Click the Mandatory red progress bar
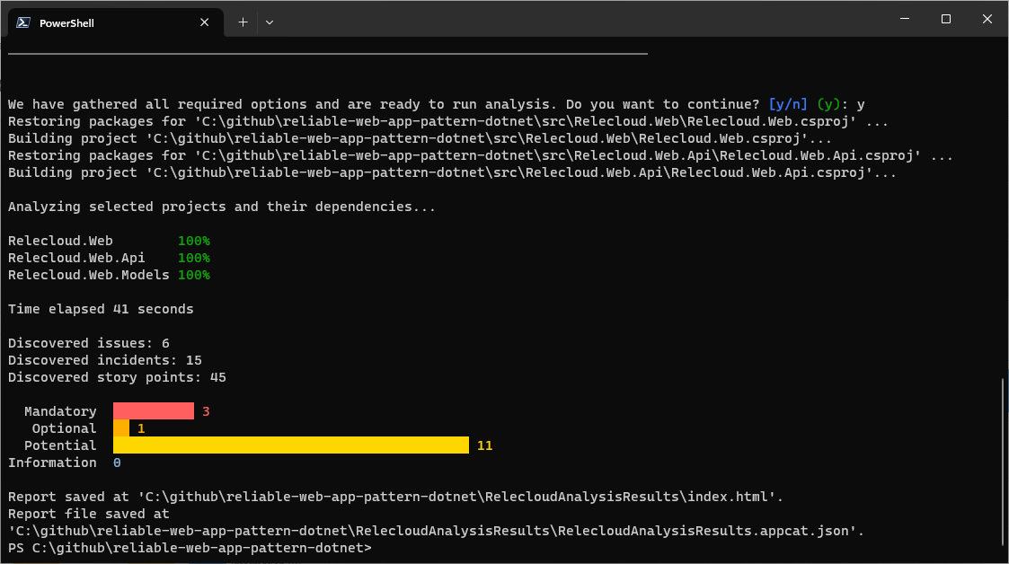Viewport: 1009px width, 564px height. pos(153,410)
